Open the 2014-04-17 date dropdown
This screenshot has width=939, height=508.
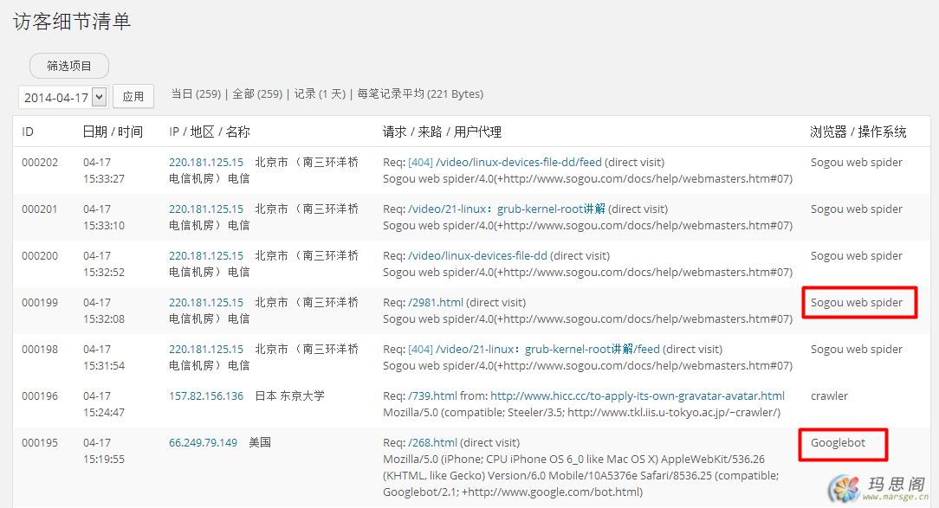(x=63, y=97)
